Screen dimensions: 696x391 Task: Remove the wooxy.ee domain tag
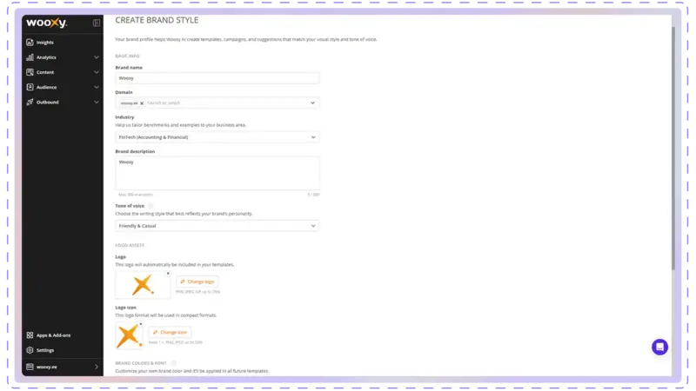click(x=142, y=103)
